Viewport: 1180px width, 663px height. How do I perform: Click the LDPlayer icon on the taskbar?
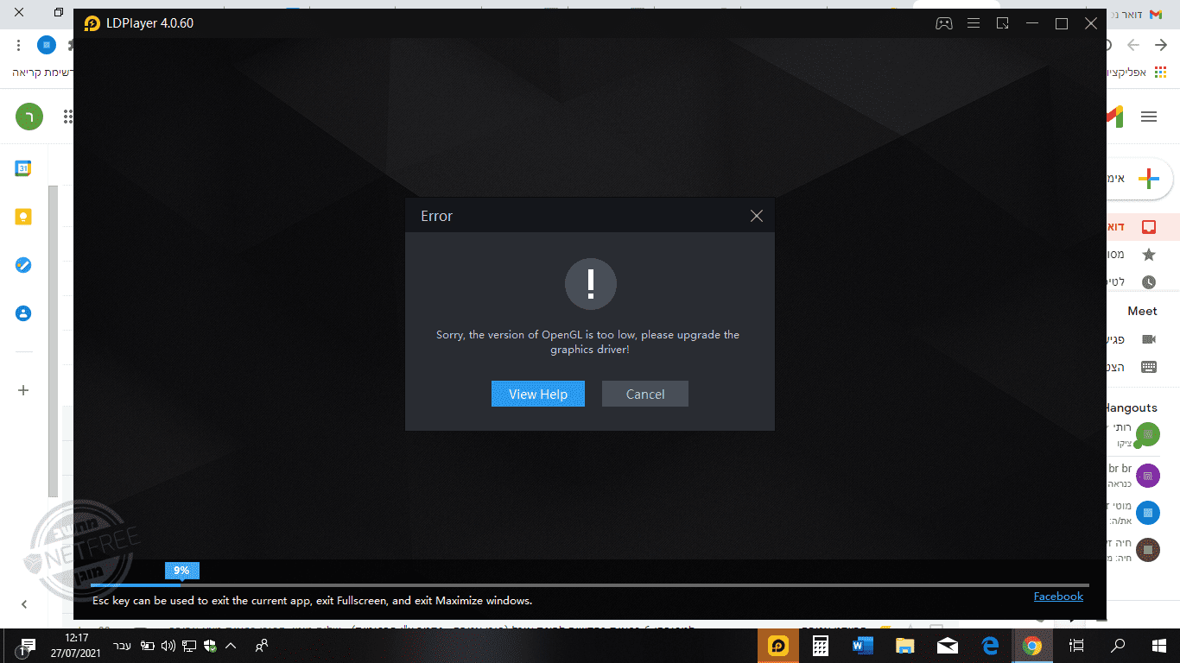click(x=778, y=646)
